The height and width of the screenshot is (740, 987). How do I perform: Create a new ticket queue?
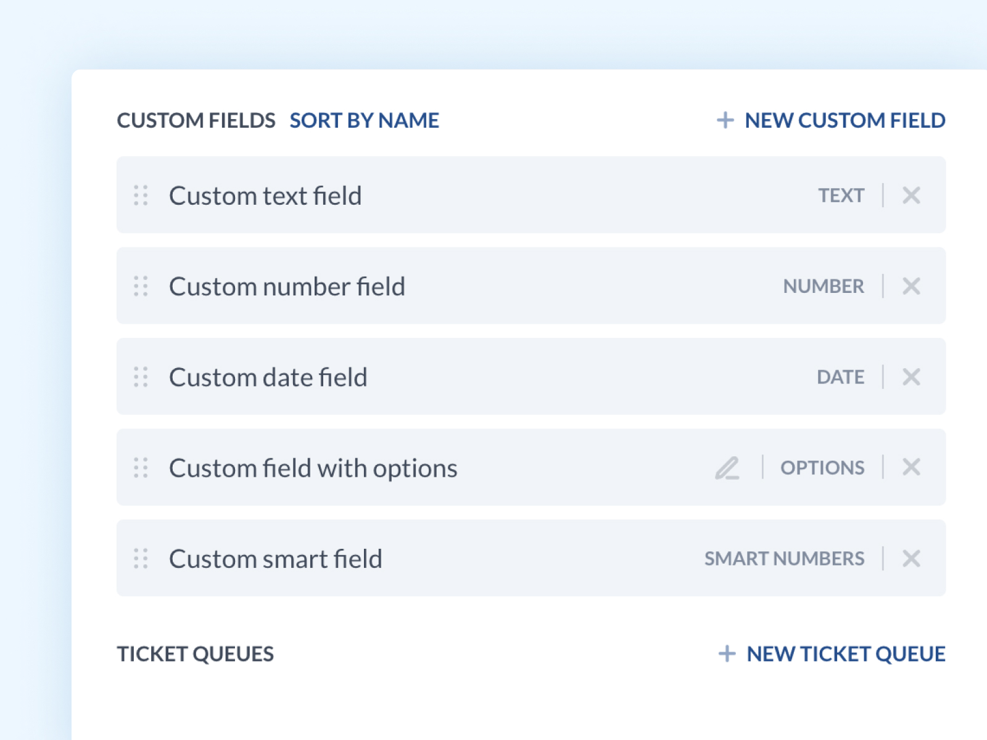point(845,654)
